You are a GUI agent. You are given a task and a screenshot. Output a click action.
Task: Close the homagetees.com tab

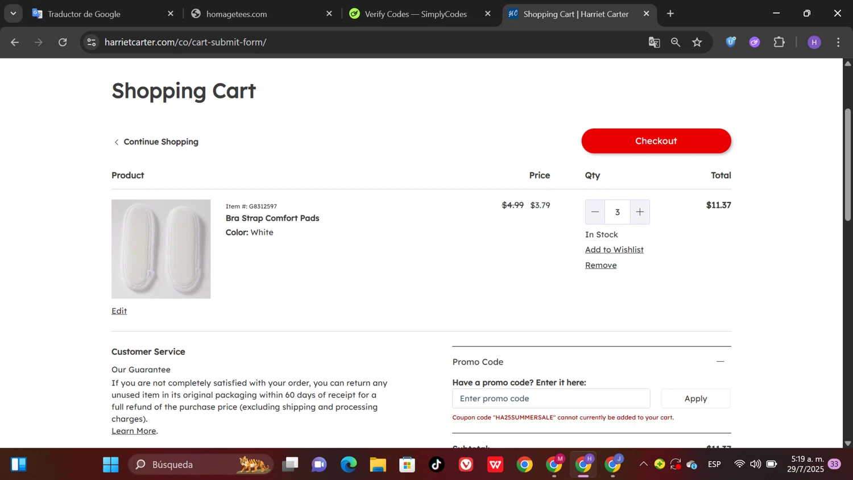pyautogui.click(x=329, y=14)
